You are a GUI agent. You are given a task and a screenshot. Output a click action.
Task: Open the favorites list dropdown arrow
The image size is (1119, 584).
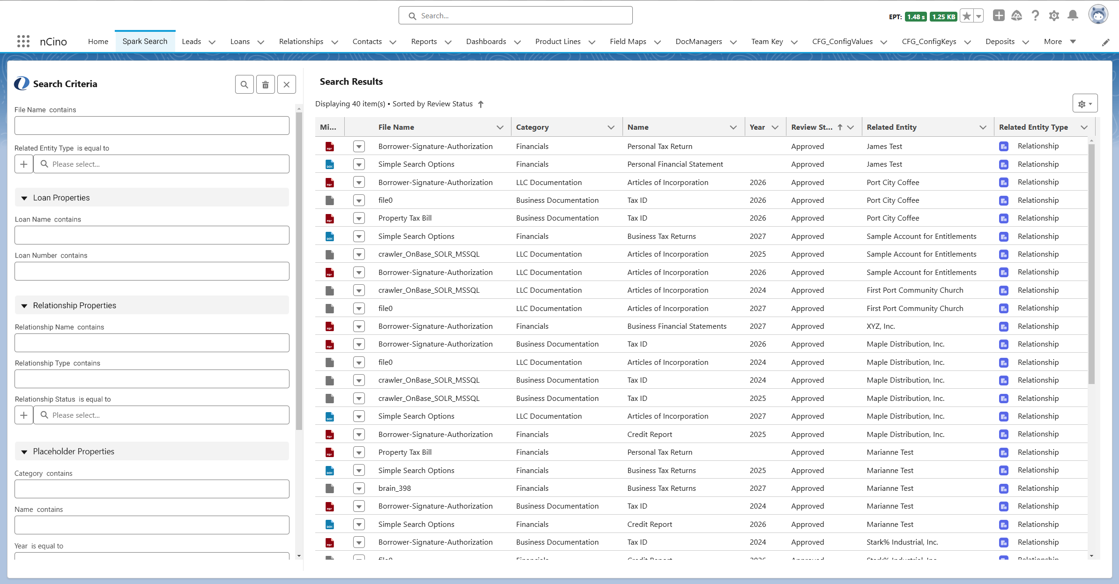[x=978, y=16]
